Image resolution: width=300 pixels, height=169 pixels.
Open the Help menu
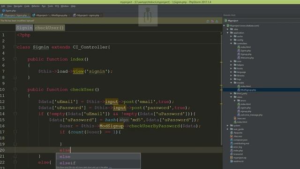pyautogui.click(x=73, y=6)
